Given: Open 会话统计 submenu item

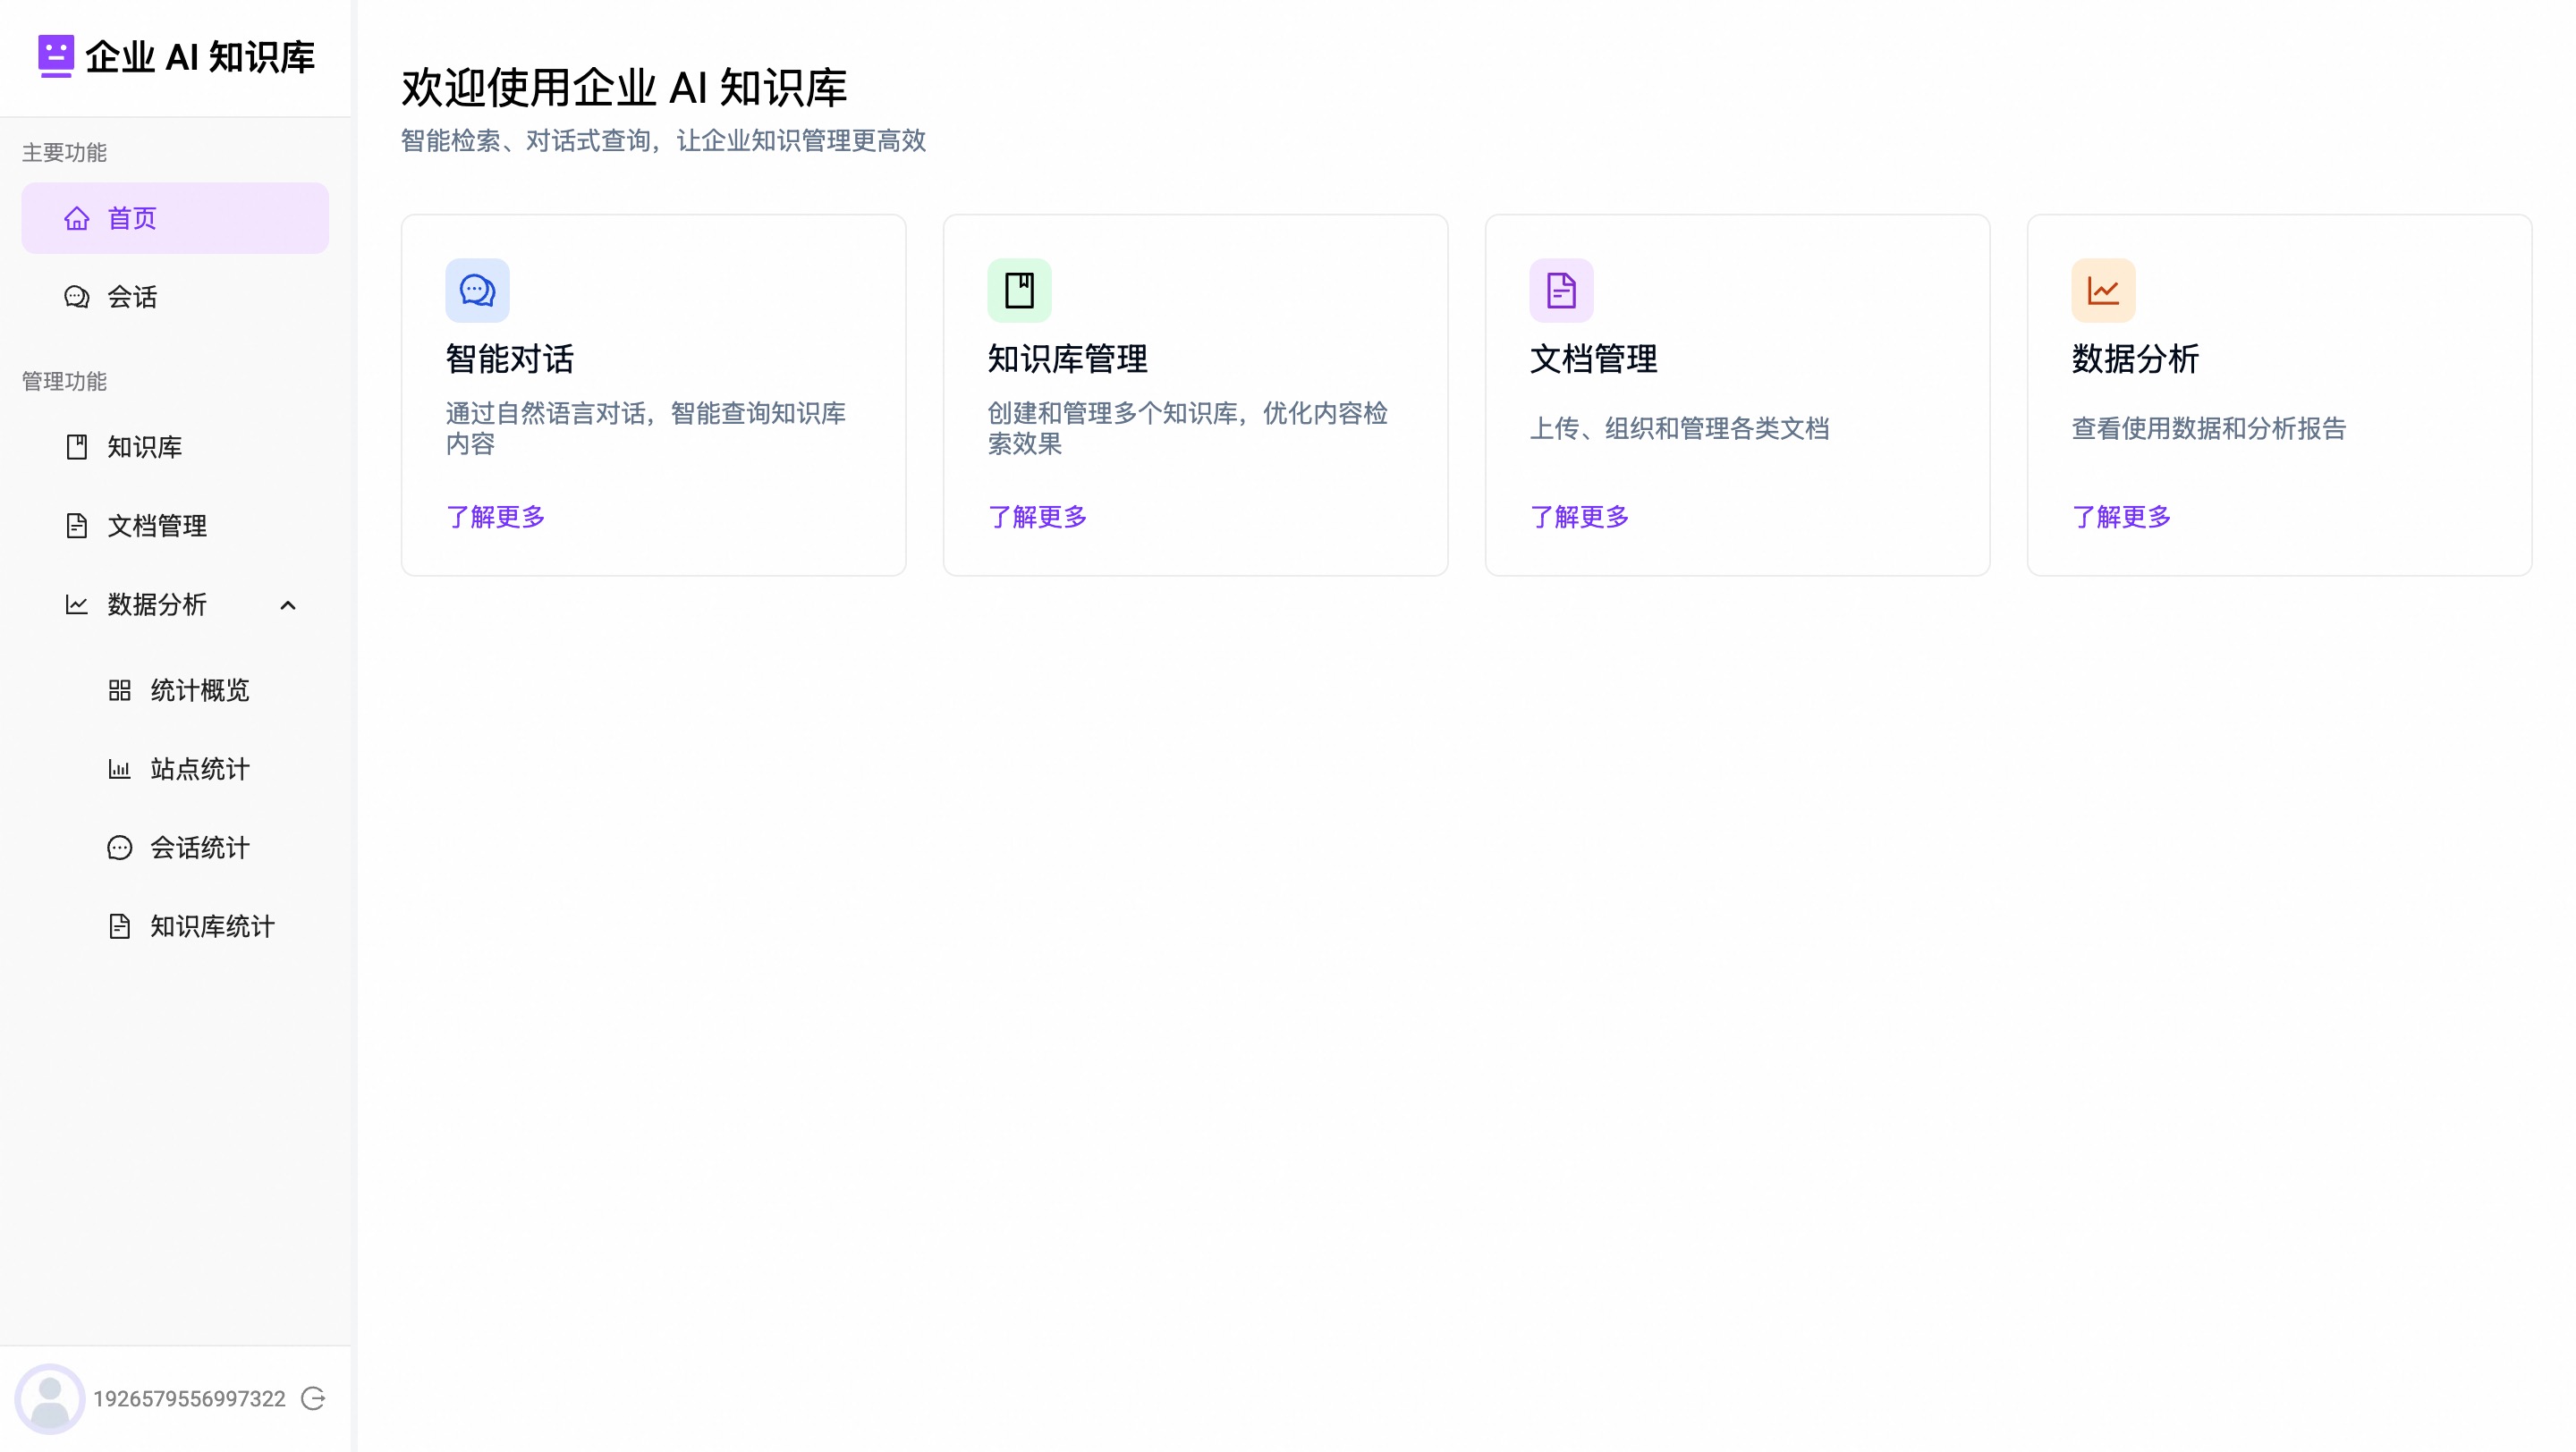Looking at the screenshot, I should (x=199, y=848).
